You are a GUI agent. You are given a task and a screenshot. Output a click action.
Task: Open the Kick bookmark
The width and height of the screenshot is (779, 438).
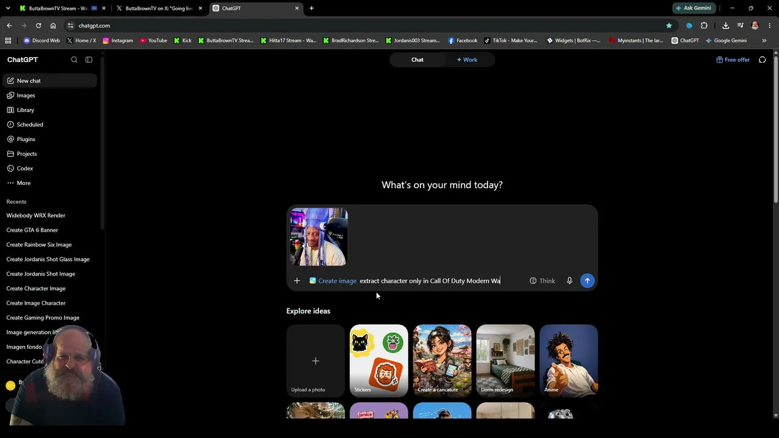pyautogui.click(x=183, y=41)
